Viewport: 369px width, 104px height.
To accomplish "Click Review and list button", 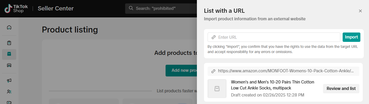I will coord(341,89).
